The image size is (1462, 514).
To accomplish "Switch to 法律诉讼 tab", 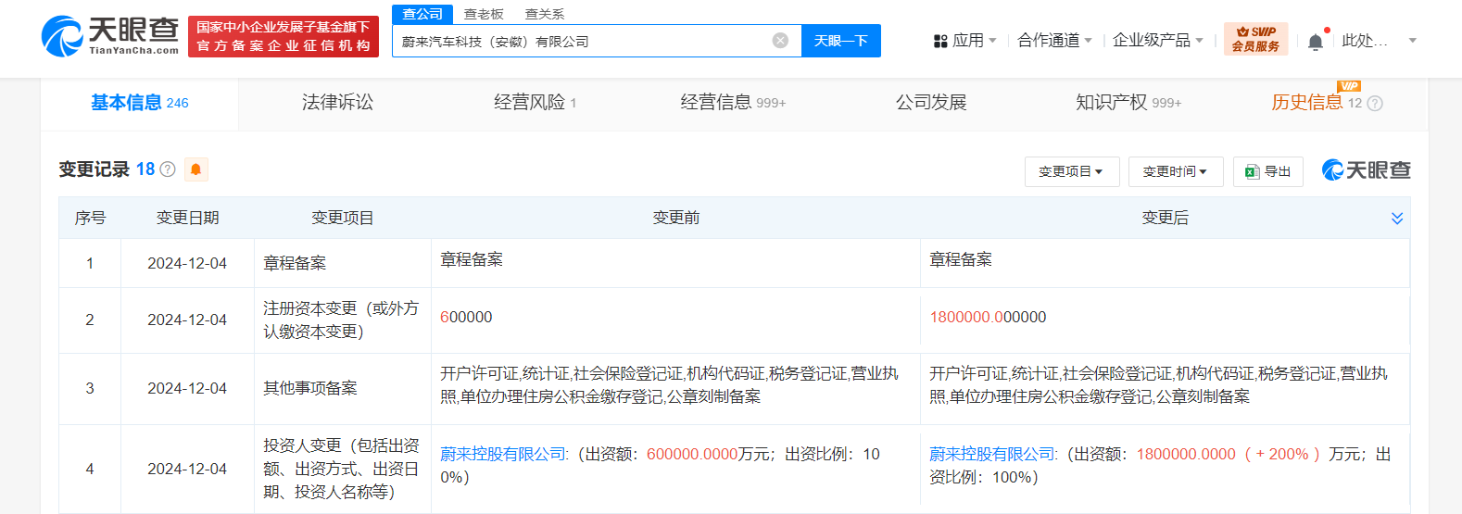I will click(337, 103).
